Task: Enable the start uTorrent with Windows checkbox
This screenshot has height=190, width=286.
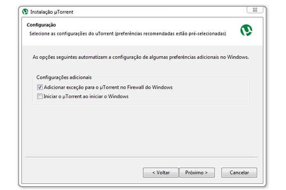Action: tap(40, 97)
